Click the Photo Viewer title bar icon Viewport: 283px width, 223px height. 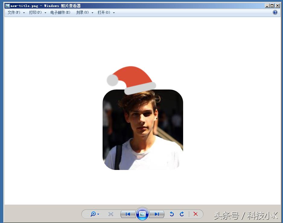pyautogui.click(x=8, y=6)
